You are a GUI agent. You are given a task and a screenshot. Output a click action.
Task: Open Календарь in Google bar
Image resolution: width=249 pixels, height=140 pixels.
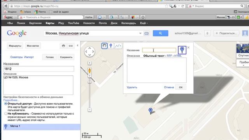(x=129, y=23)
